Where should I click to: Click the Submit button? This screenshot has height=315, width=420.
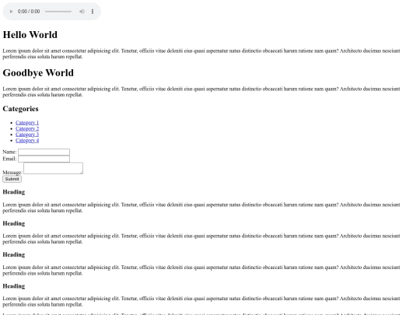(x=12, y=179)
